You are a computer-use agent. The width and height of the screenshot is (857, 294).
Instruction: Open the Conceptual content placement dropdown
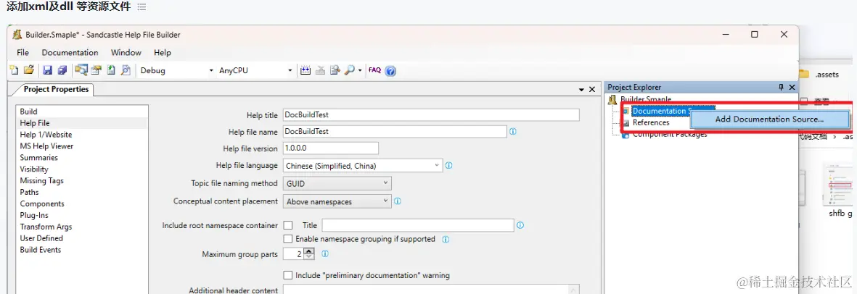click(337, 201)
